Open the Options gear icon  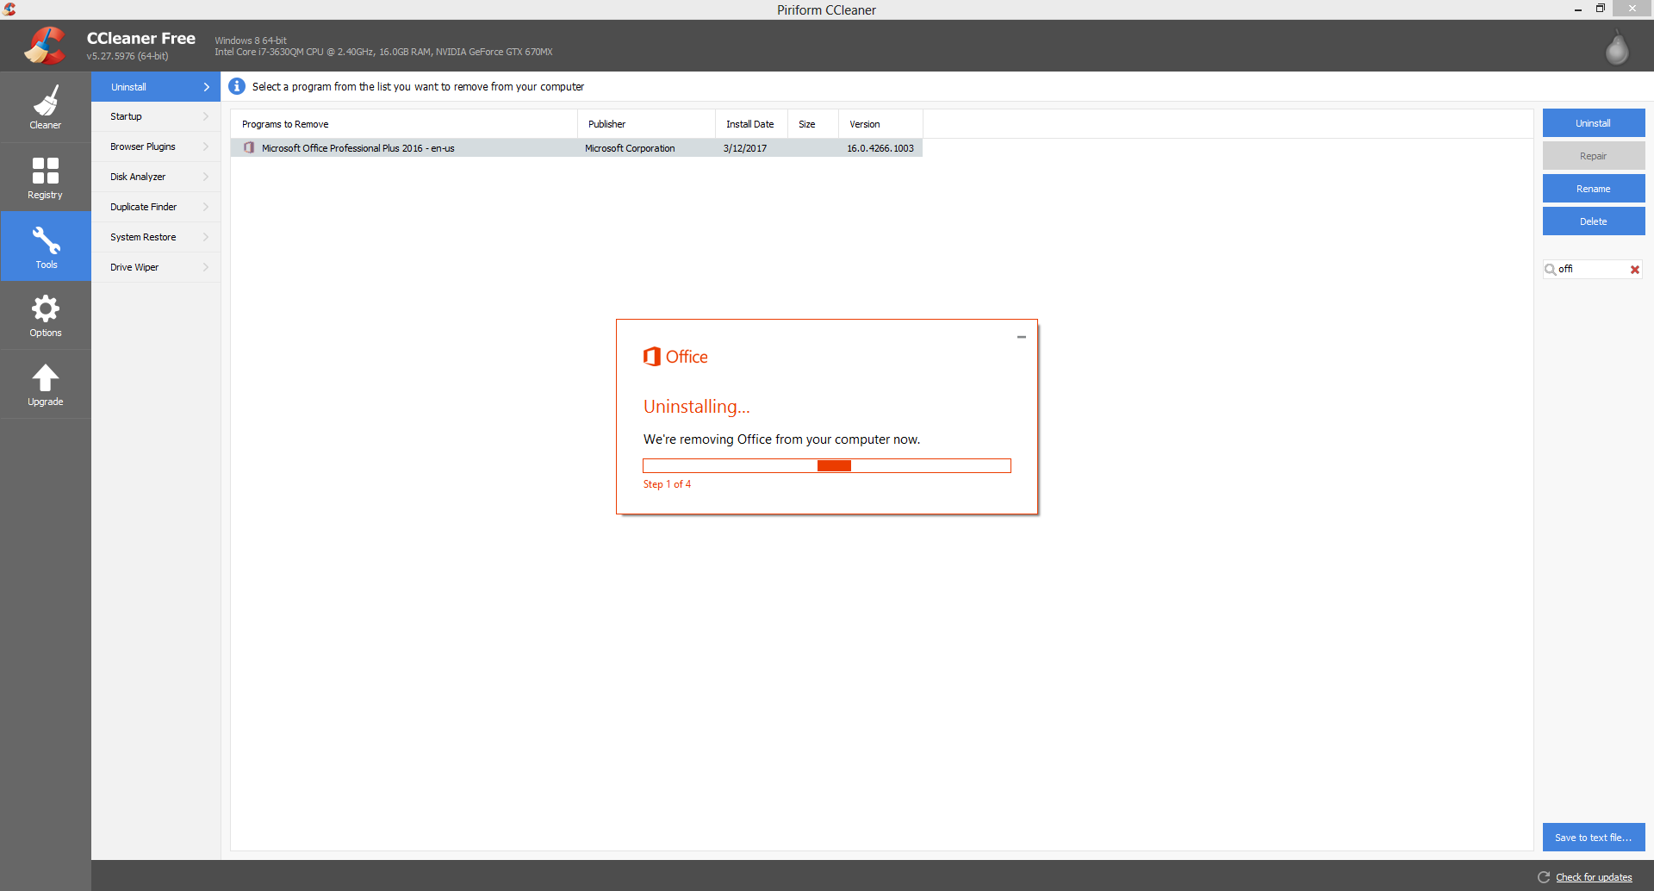[46, 308]
